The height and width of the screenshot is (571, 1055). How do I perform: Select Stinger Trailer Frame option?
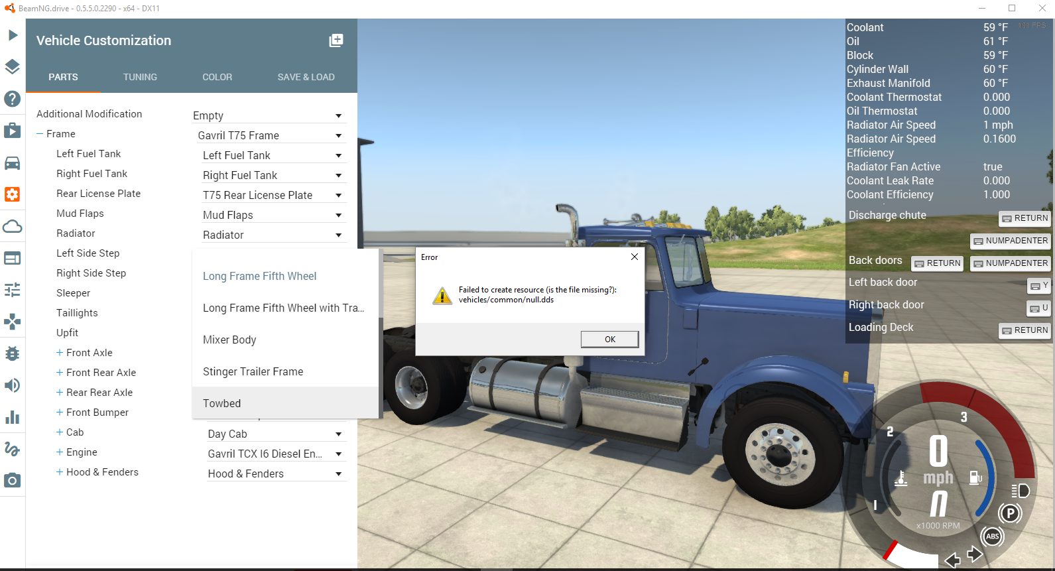[x=285, y=371]
